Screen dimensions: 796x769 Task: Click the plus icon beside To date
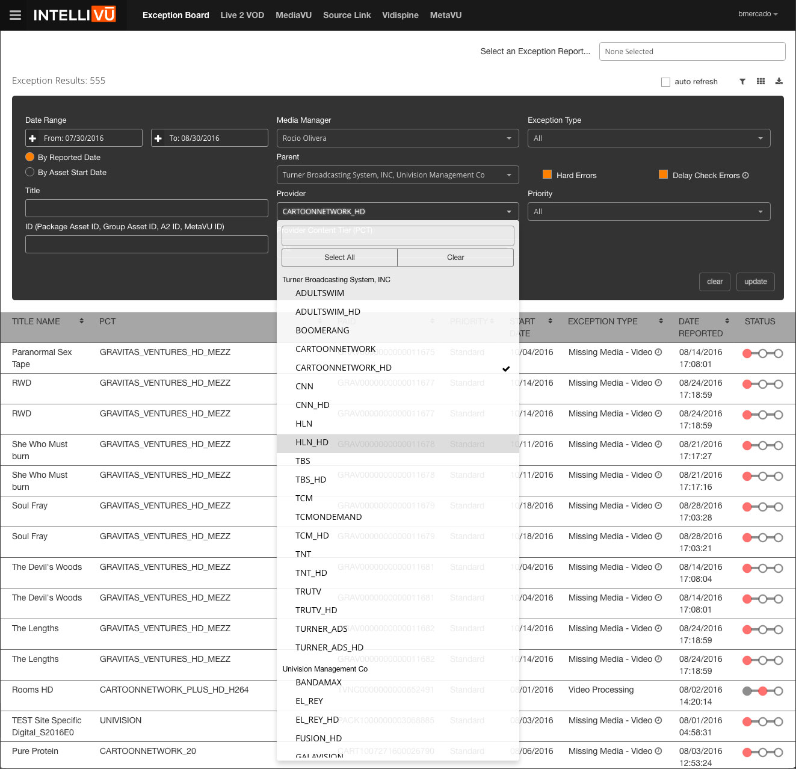click(x=158, y=138)
